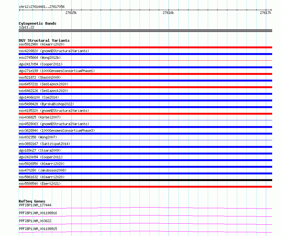Click the nsv6462126 (Sedlazeck2020) label
The image size is (281, 236).
click(x=44, y=91)
